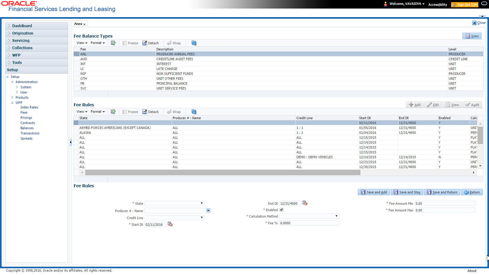Expand the Origination navigation section
The width and height of the screenshot is (489, 275).
point(37,33)
